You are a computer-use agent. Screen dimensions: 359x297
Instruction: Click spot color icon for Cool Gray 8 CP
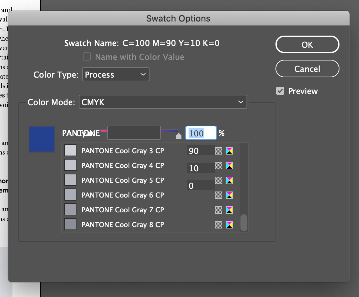pos(219,225)
